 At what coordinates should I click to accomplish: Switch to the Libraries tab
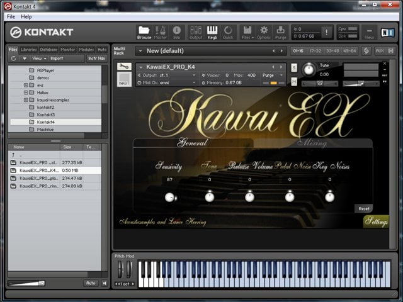[29, 50]
